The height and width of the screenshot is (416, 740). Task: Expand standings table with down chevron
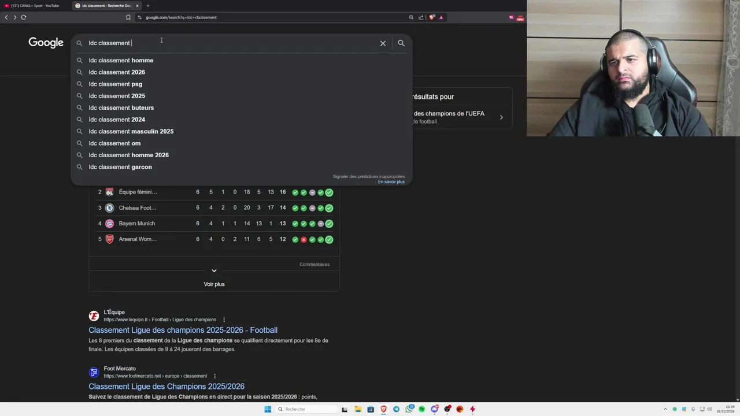tap(214, 270)
